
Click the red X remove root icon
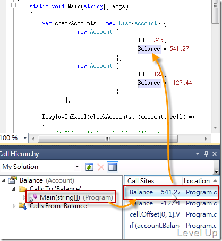click(101, 167)
